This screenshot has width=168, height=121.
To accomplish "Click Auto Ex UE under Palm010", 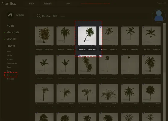I will coord(104,78).
